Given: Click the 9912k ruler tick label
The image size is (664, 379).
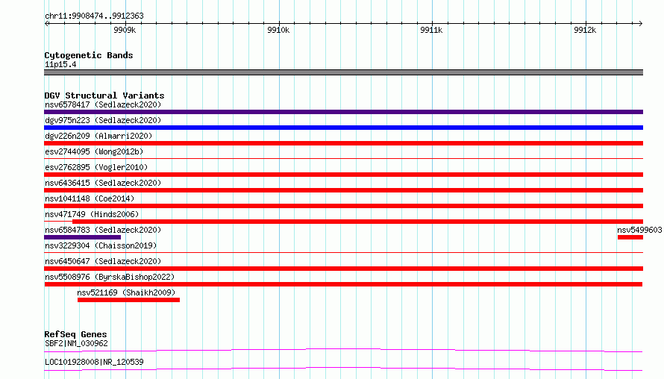Looking at the screenshot, I should tap(585, 30).
